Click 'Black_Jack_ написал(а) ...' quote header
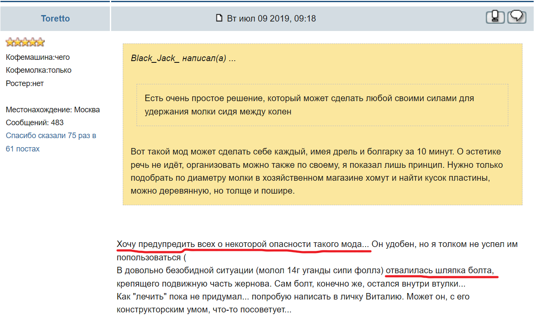This screenshot has height=321, width=535. coord(184,59)
